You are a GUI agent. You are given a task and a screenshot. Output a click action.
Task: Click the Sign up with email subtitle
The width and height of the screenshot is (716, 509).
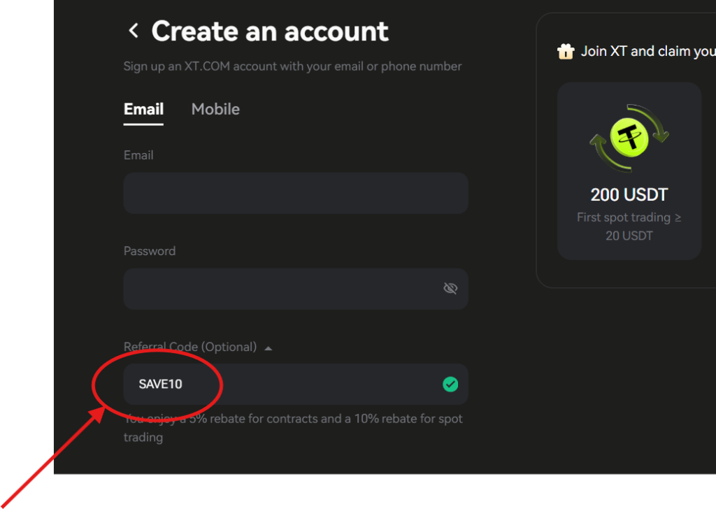coord(292,66)
